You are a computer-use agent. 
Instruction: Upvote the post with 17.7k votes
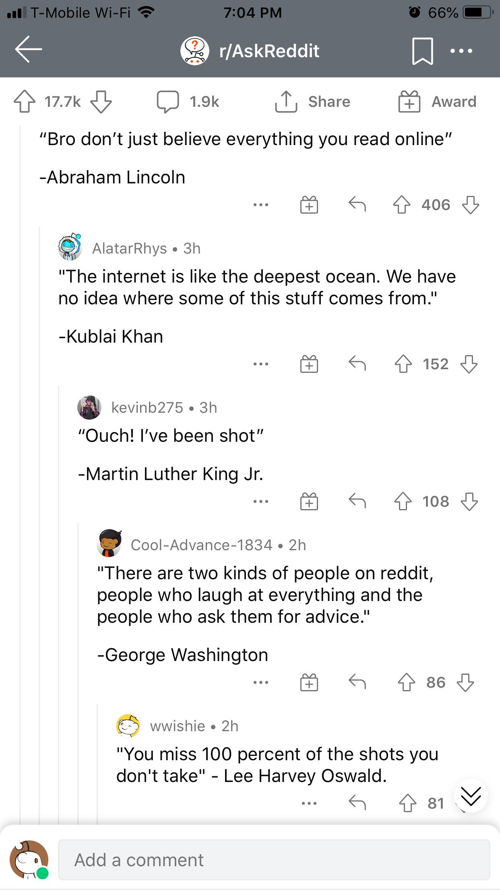(25, 102)
